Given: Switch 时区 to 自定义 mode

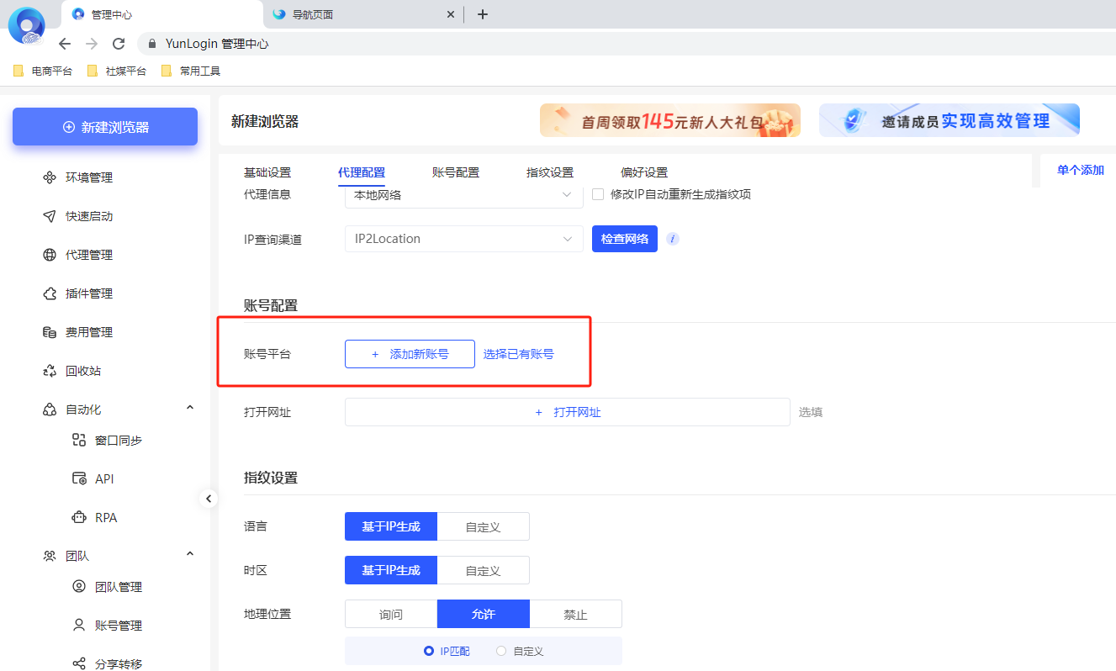Looking at the screenshot, I should [x=484, y=569].
